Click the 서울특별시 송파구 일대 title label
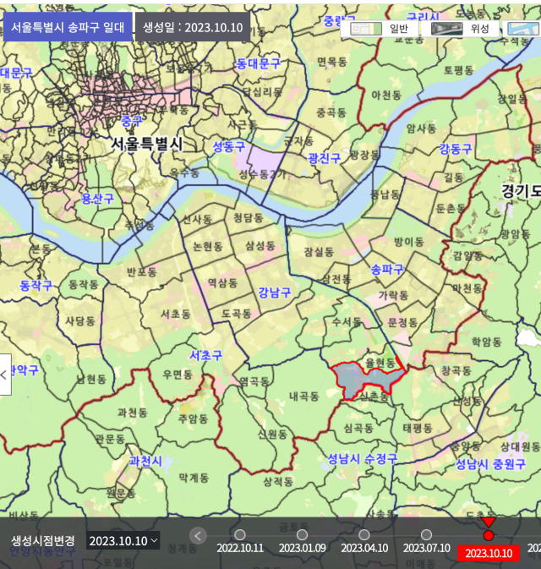This screenshot has height=569, width=541. (x=68, y=27)
